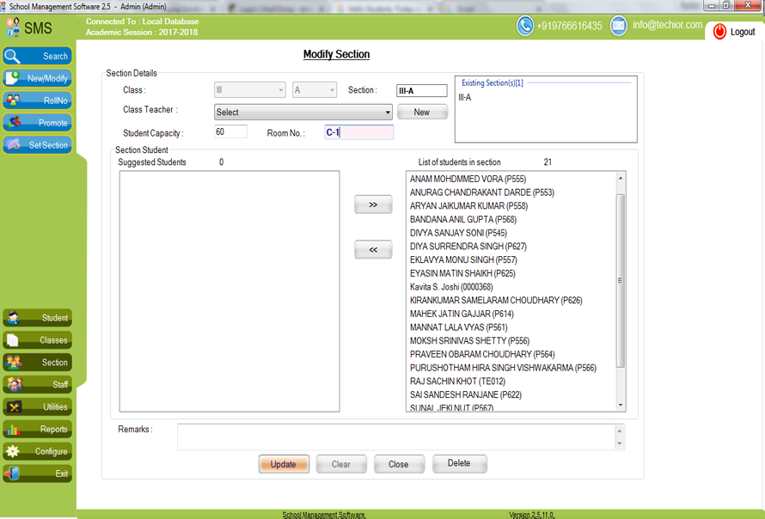Click the Search magnifier icon in sidebar
765x519 pixels.
coord(12,56)
